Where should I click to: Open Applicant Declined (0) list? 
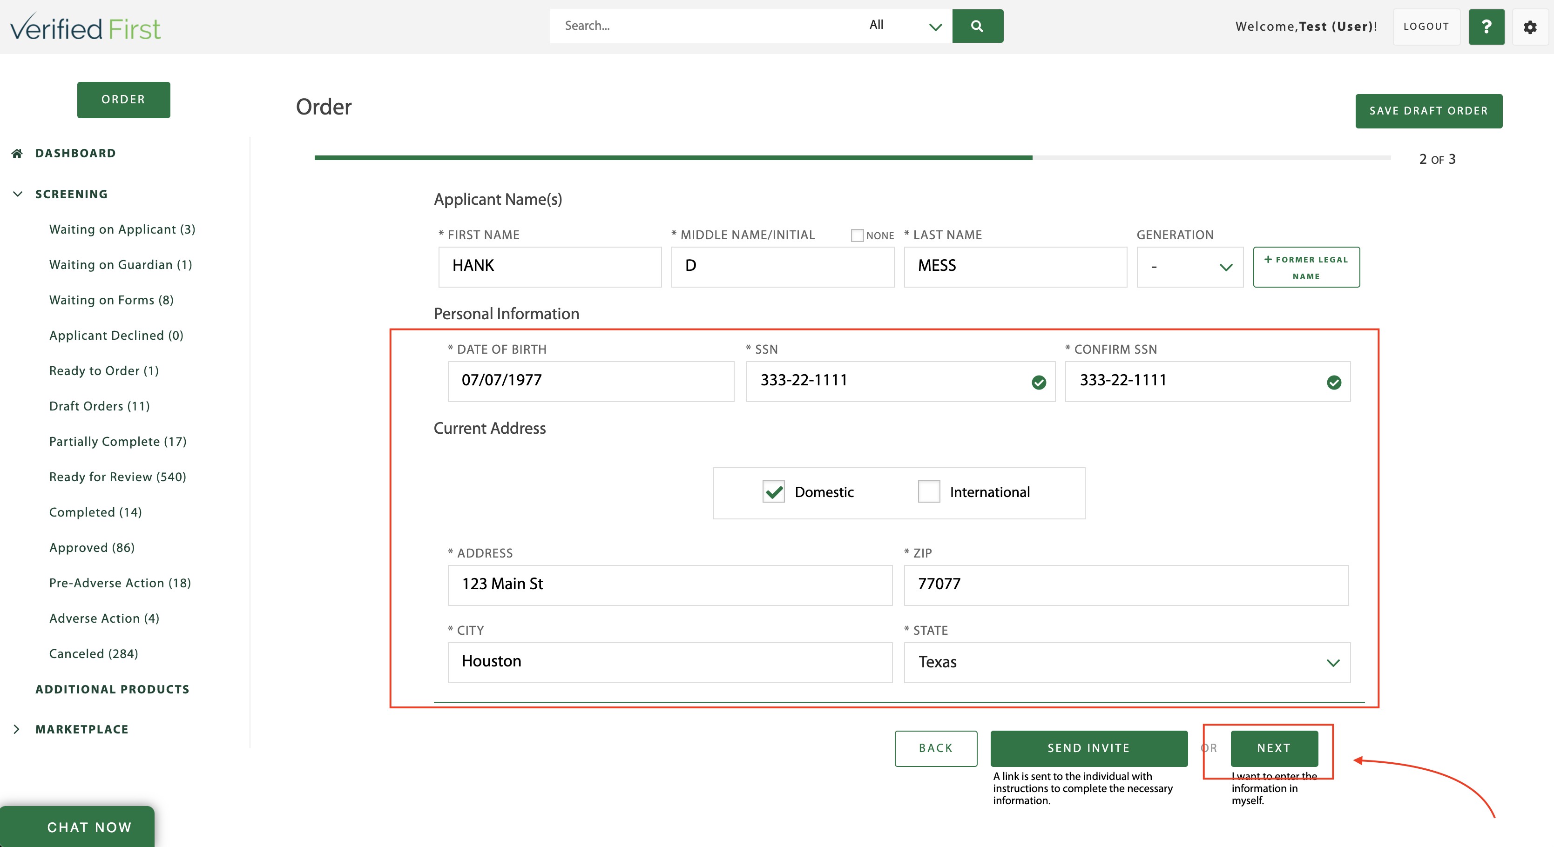tap(116, 335)
